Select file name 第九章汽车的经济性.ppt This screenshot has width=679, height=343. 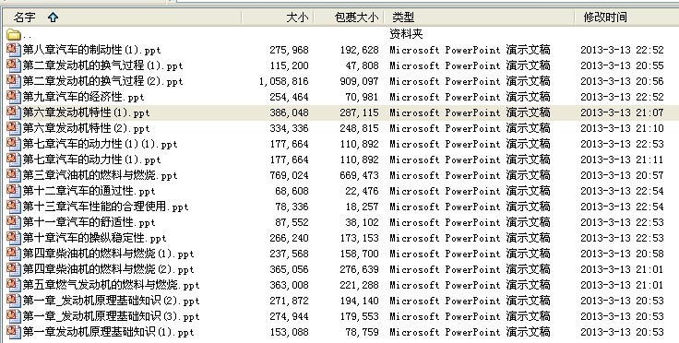click(x=84, y=97)
